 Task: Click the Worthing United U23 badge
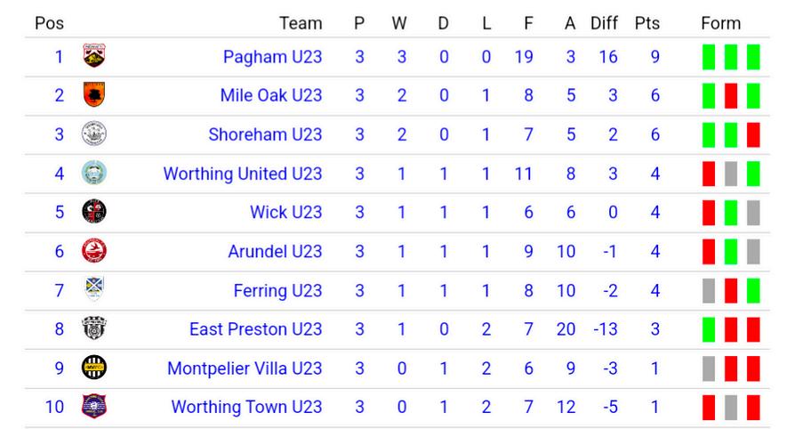click(94, 173)
